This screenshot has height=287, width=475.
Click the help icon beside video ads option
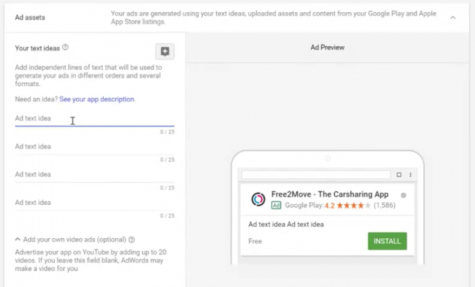(x=132, y=240)
